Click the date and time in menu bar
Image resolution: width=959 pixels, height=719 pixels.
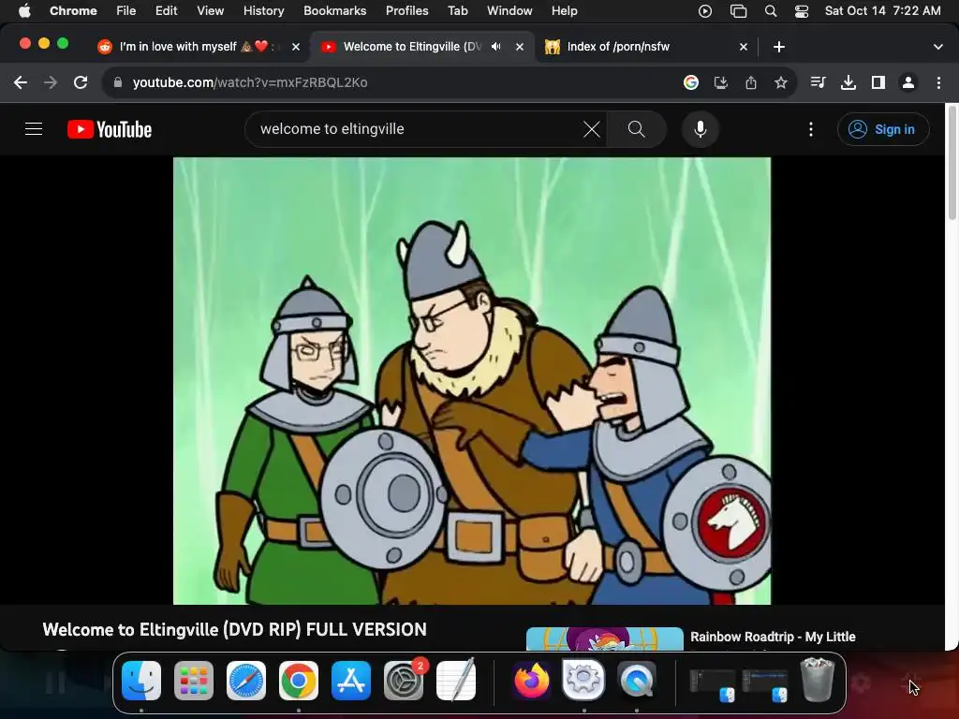coord(882,10)
